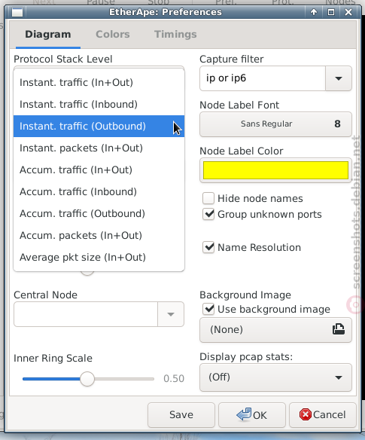Click the window menu icon in title bar

pos(17,12)
